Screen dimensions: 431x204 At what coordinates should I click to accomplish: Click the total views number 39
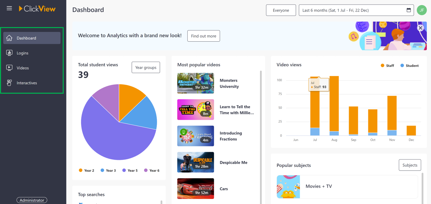pyautogui.click(x=83, y=75)
